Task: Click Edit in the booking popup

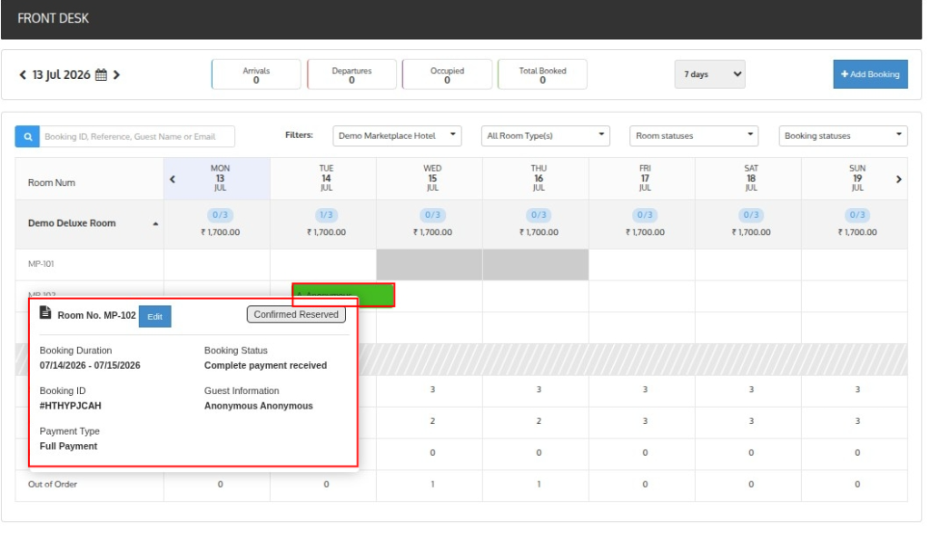Action: tap(154, 317)
